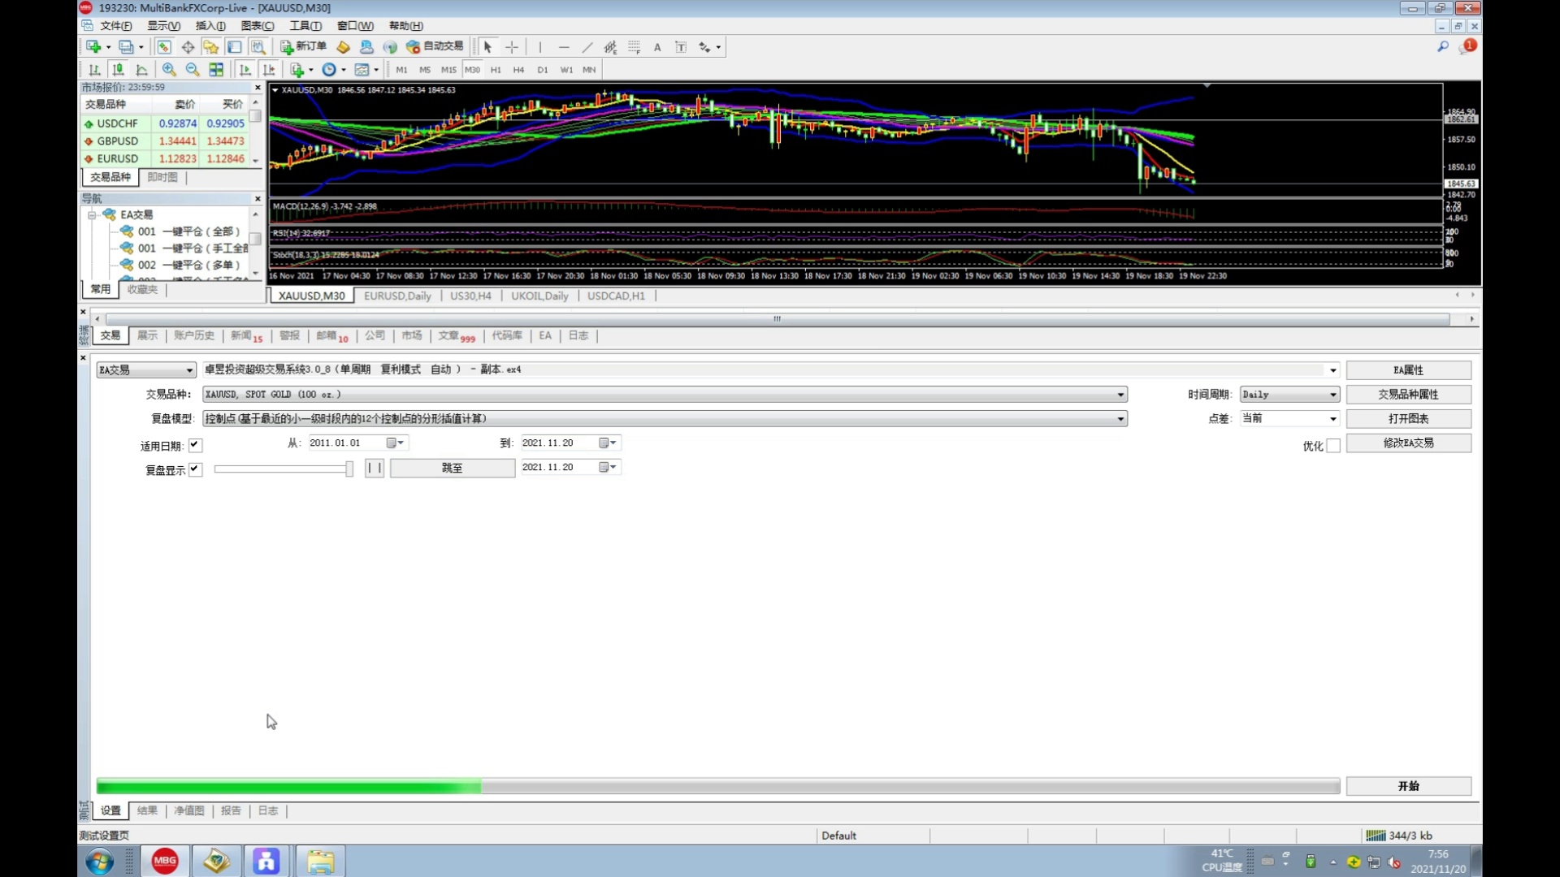Click the 新订单 new order button
Image resolution: width=1560 pixels, height=877 pixels.
click(304, 47)
